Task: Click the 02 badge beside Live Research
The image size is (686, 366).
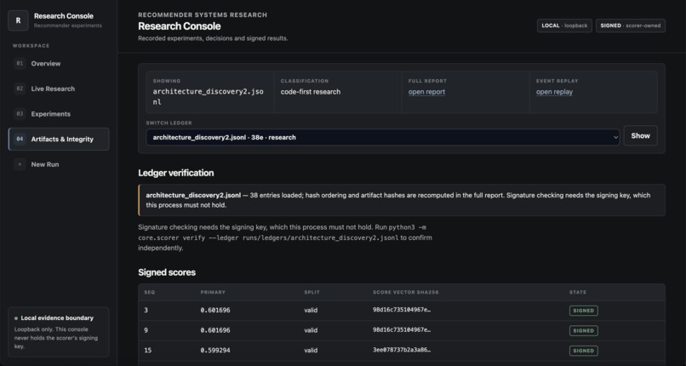Action: click(x=20, y=89)
